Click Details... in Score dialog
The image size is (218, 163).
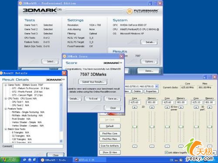point(74,99)
